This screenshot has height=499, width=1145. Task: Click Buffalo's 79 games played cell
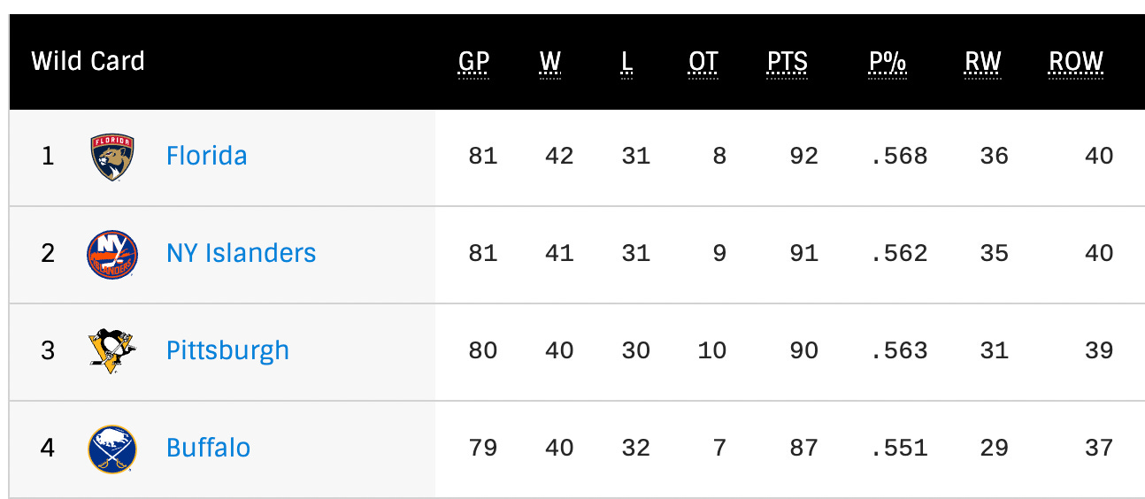pos(483,449)
